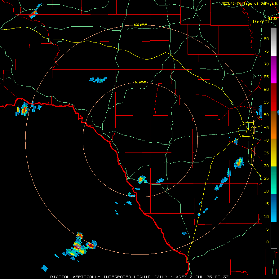Click the 50 NMI range ring label

pyautogui.click(x=140, y=82)
